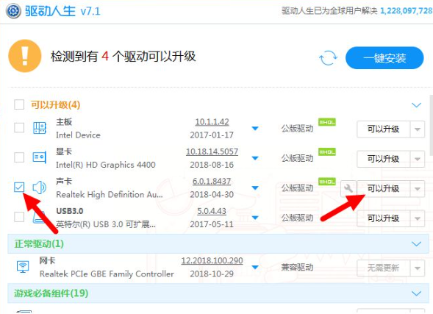Viewport: 433px width, 314px height.
Task: Click the orange exclamation warning icon
Action: (25, 56)
